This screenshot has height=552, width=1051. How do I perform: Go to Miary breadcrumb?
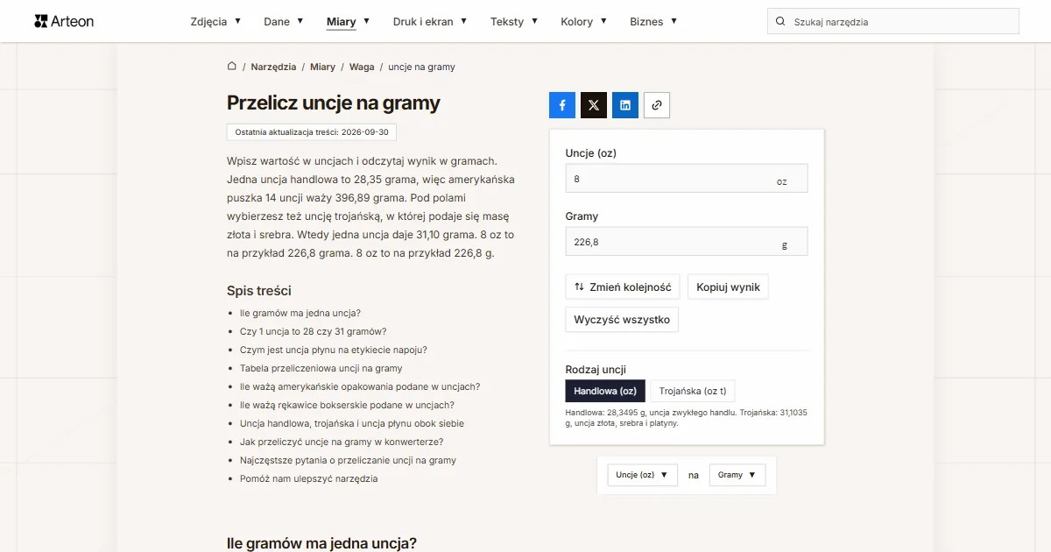coord(322,67)
